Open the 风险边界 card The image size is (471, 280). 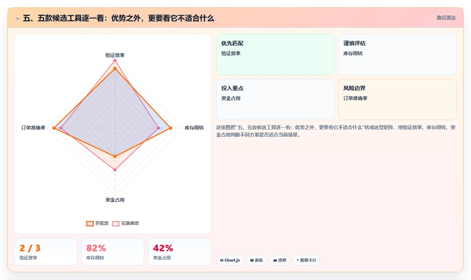pos(397,99)
